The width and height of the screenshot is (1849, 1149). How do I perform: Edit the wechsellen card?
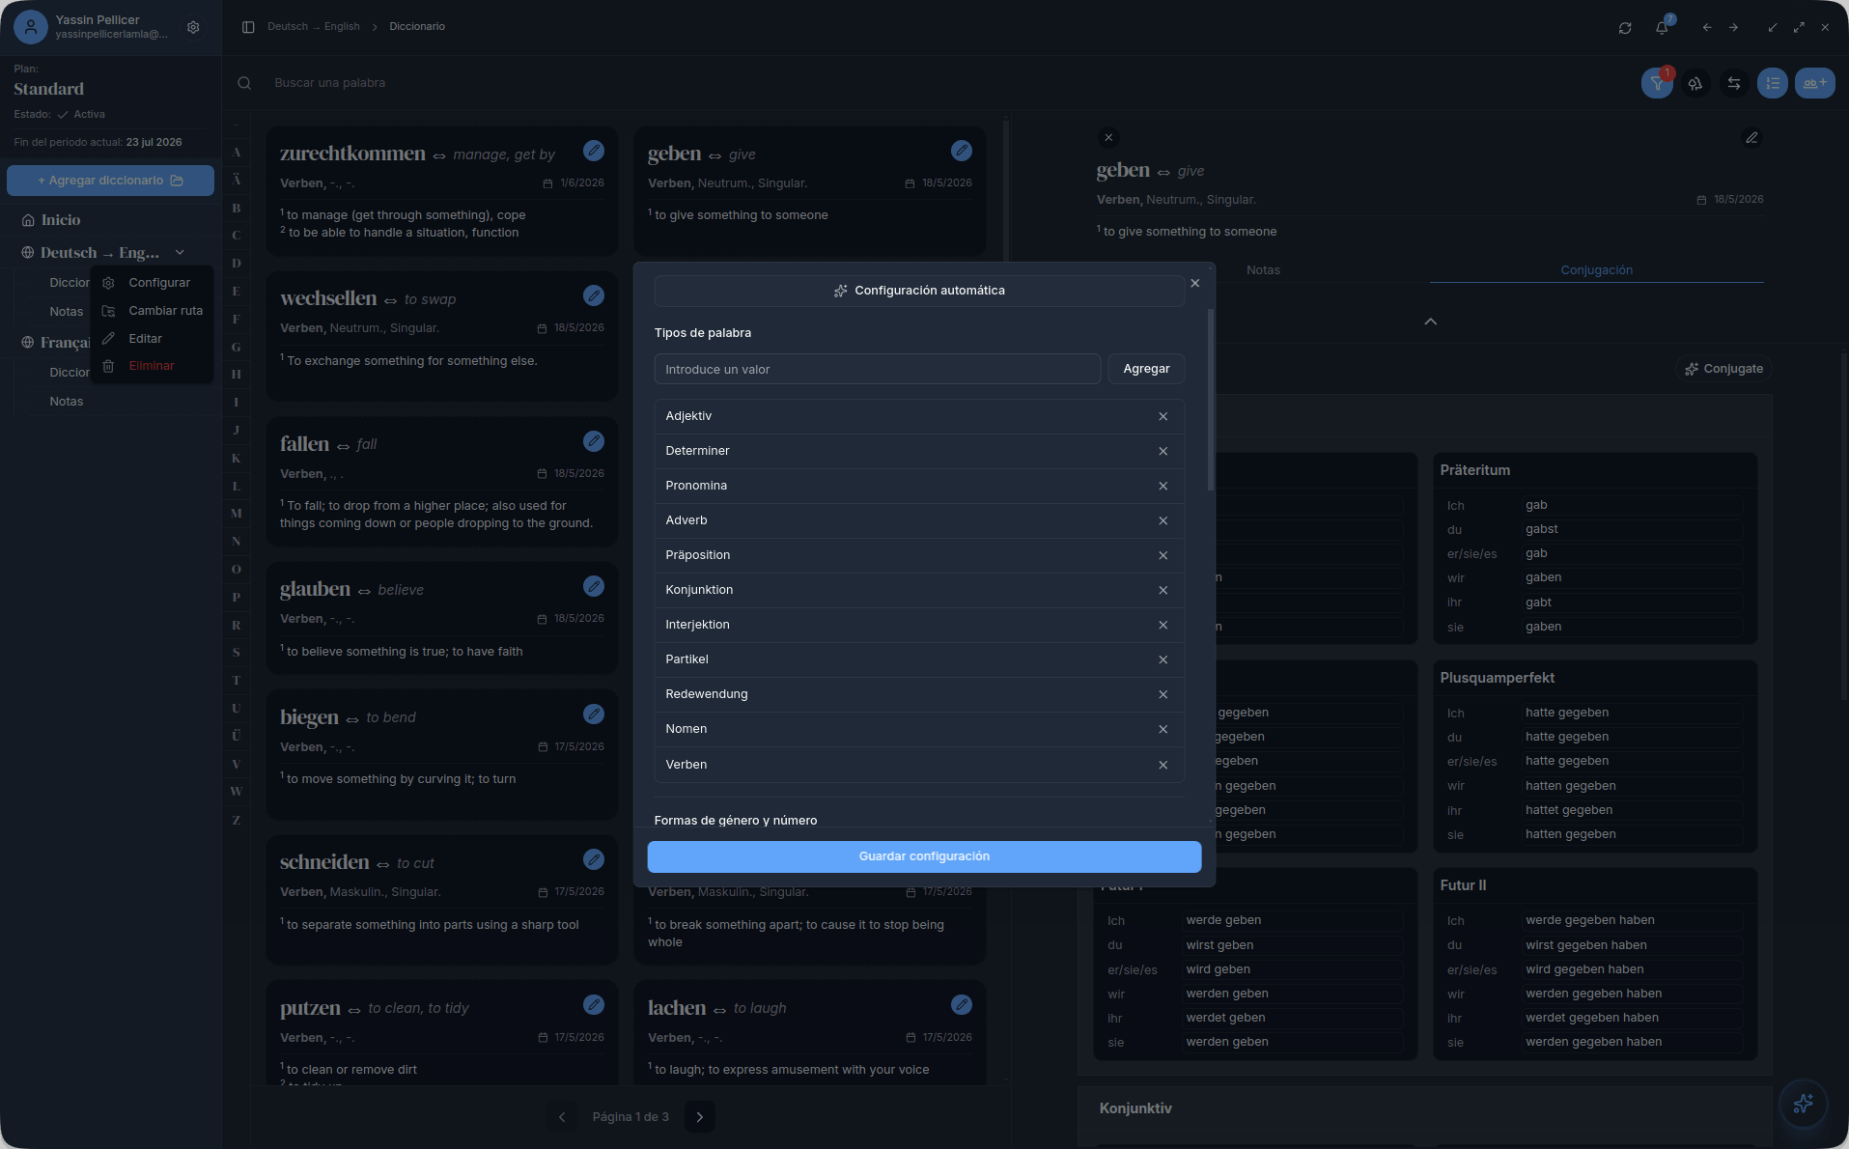pyautogui.click(x=594, y=295)
